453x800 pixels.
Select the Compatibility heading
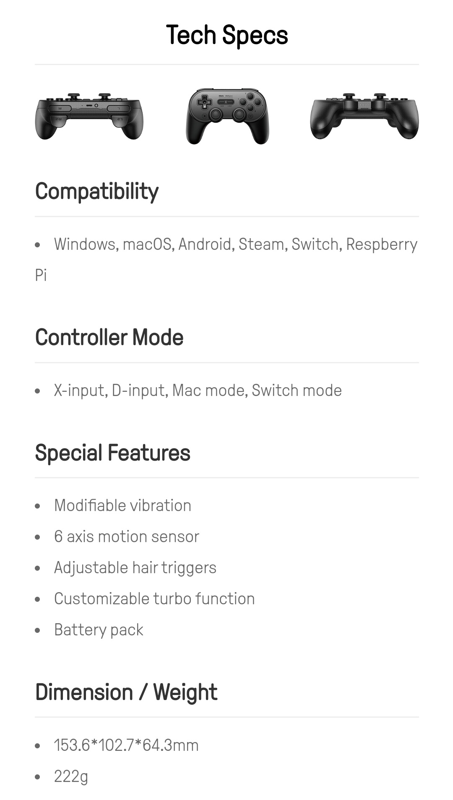tap(97, 191)
